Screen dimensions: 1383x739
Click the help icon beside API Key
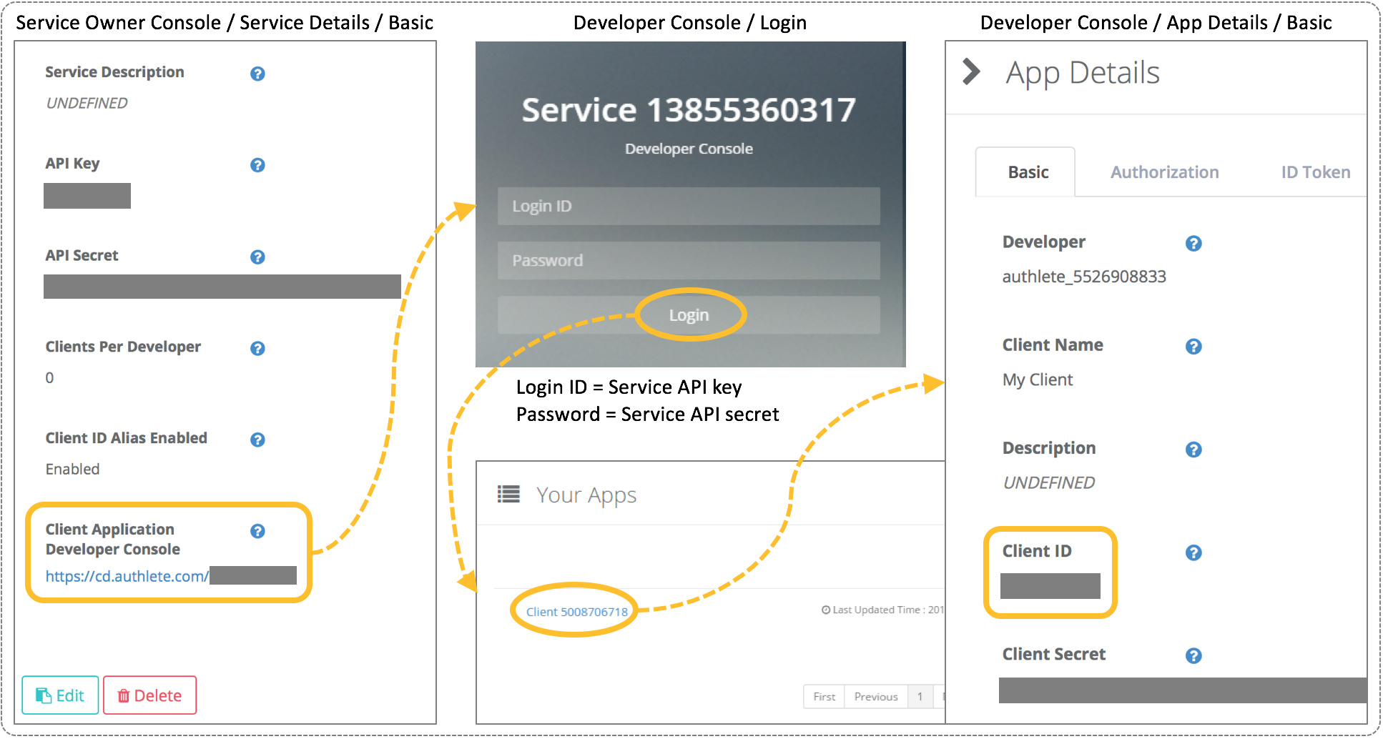pyautogui.click(x=257, y=165)
